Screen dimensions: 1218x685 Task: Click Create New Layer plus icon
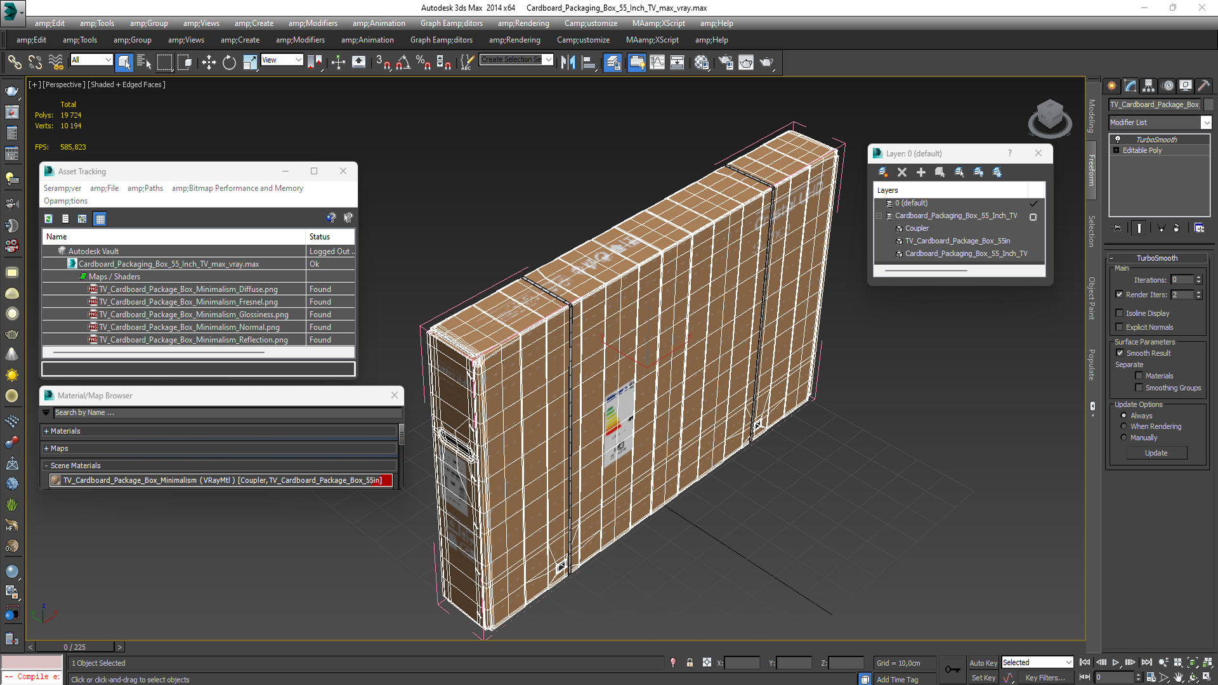[x=920, y=173]
